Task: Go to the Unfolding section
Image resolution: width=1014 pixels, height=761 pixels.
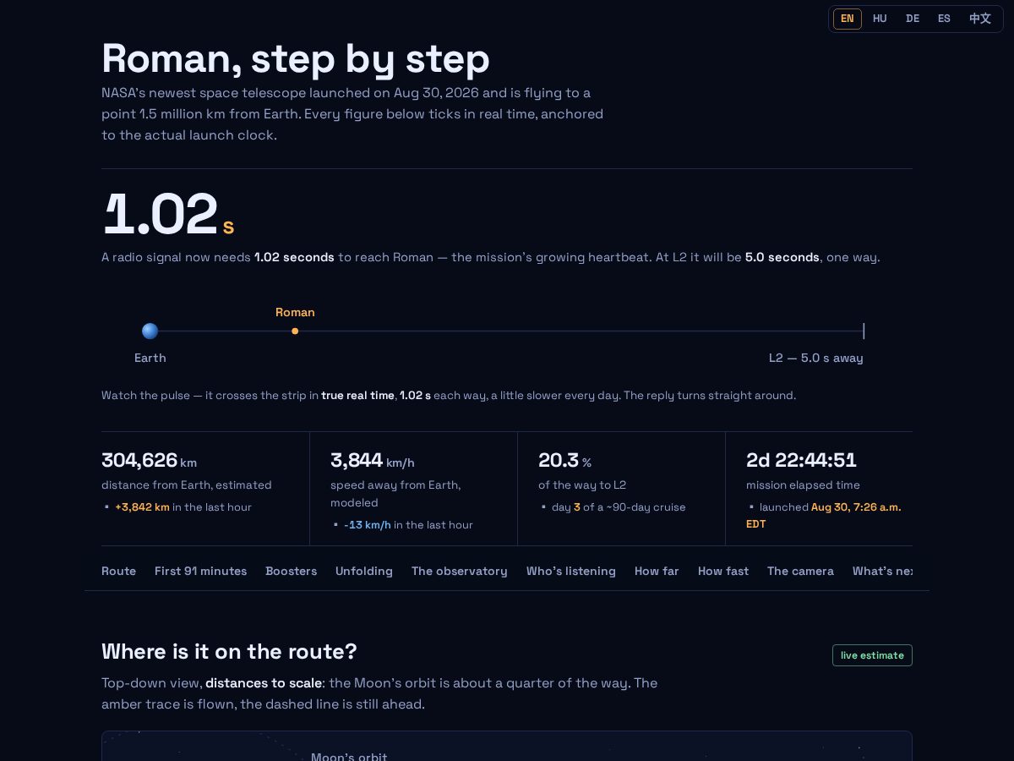Action: [x=364, y=571]
